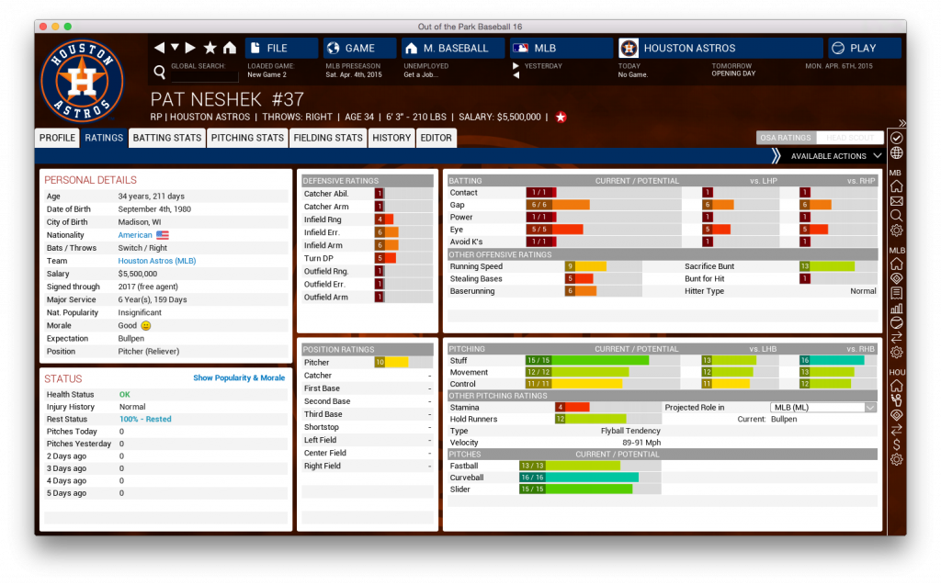The height and width of the screenshot is (585, 941).
Task: Open the settings gear under MLB
Action: (897, 353)
